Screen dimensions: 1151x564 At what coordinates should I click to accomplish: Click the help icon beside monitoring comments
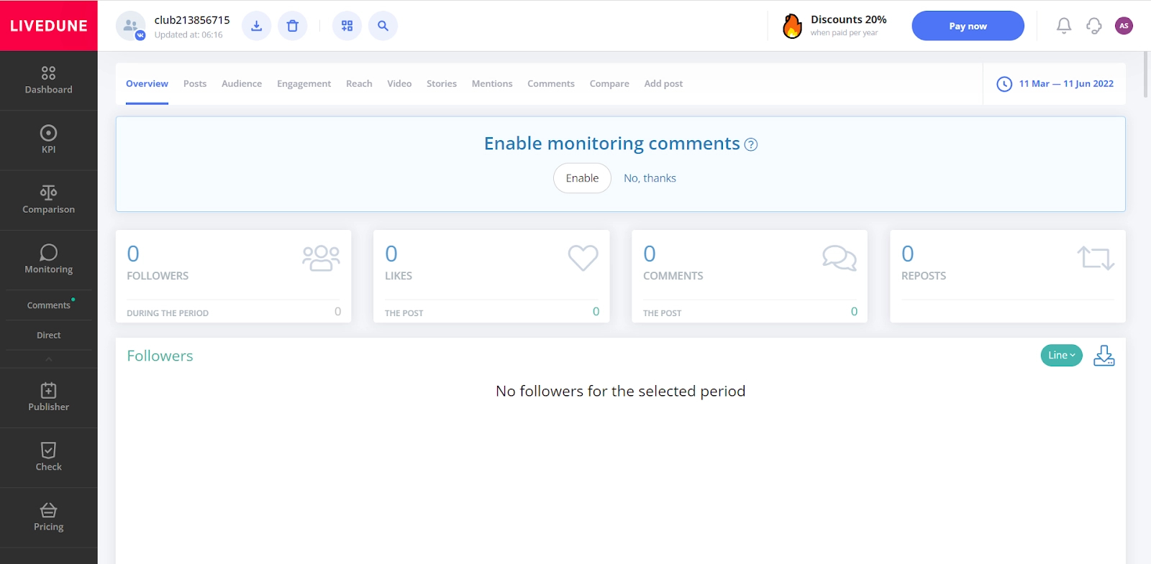coord(751,144)
